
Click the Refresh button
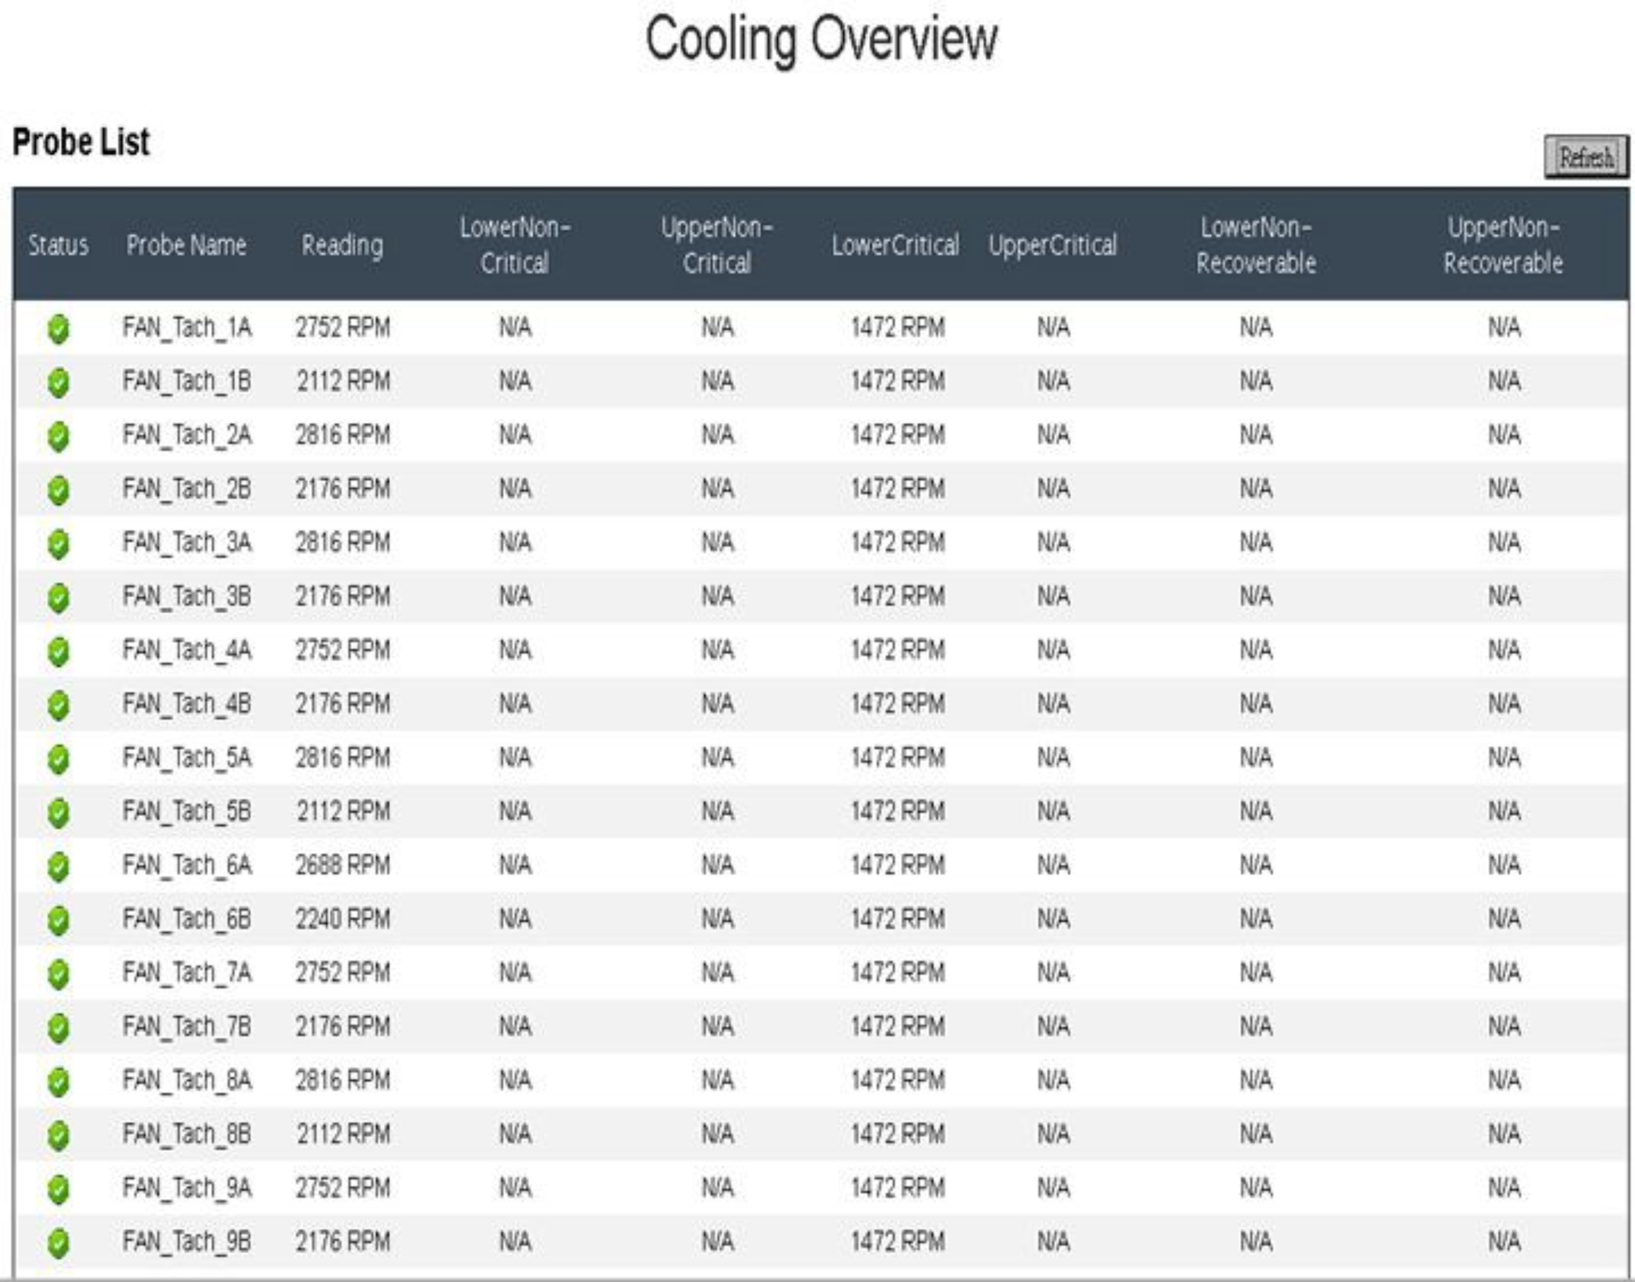tap(1586, 157)
